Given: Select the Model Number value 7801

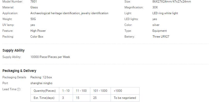Looking at the screenshot, I should pyautogui.click(x=34, y=2).
